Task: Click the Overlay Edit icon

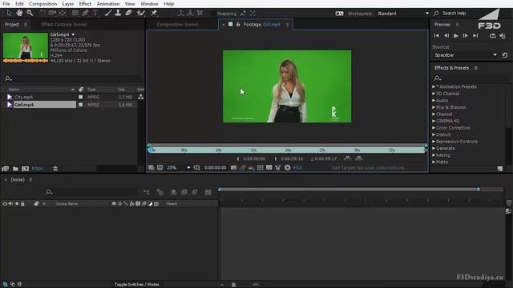Action: click(x=359, y=158)
